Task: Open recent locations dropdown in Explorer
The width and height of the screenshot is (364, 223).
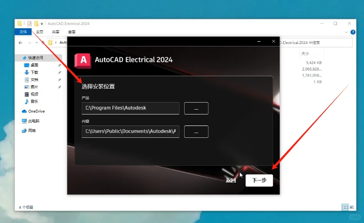Action: point(37,43)
